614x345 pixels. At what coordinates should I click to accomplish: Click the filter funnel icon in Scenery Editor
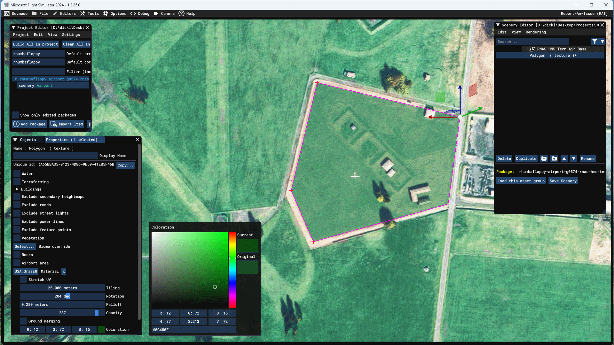tap(595, 42)
